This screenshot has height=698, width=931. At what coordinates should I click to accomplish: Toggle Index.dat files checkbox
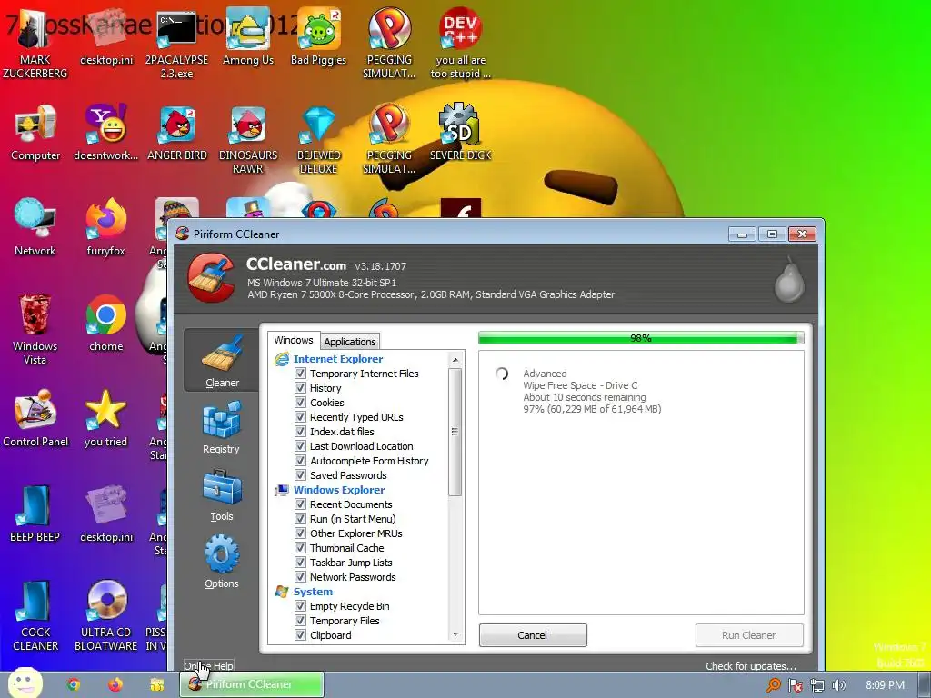click(300, 432)
